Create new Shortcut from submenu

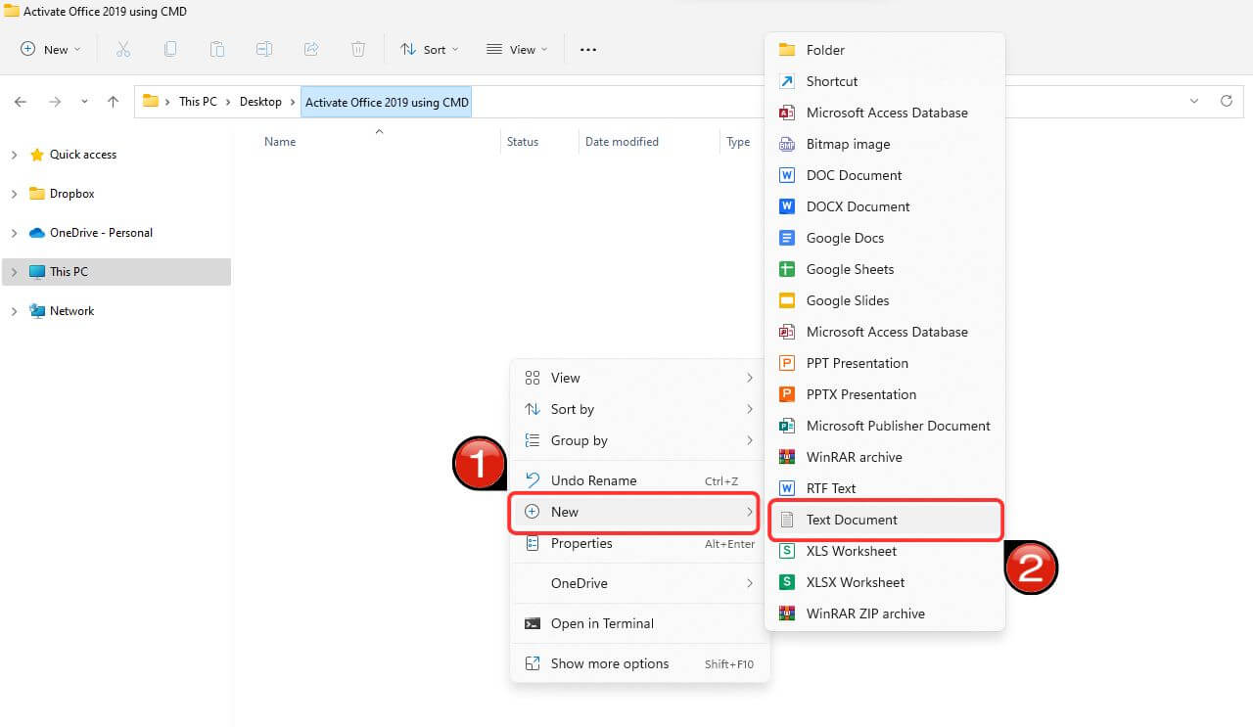(885, 81)
